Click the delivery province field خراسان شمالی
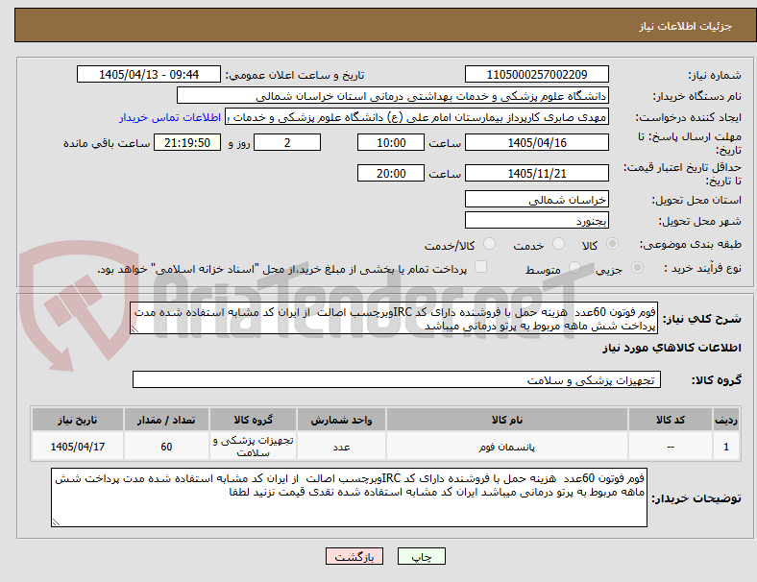757x582 pixels. [x=537, y=199]
